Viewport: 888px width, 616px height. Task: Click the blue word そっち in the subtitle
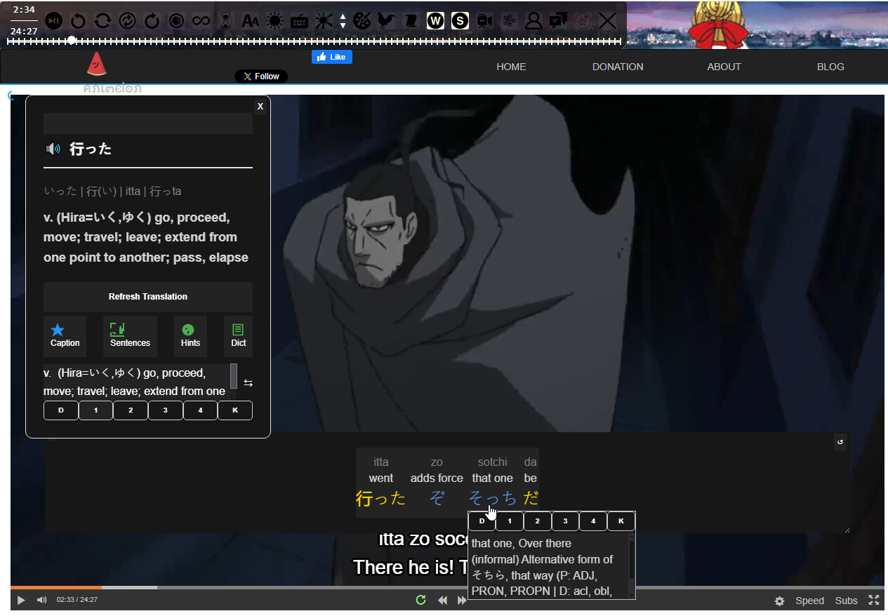pyautogui.click(x=493, y=499)
